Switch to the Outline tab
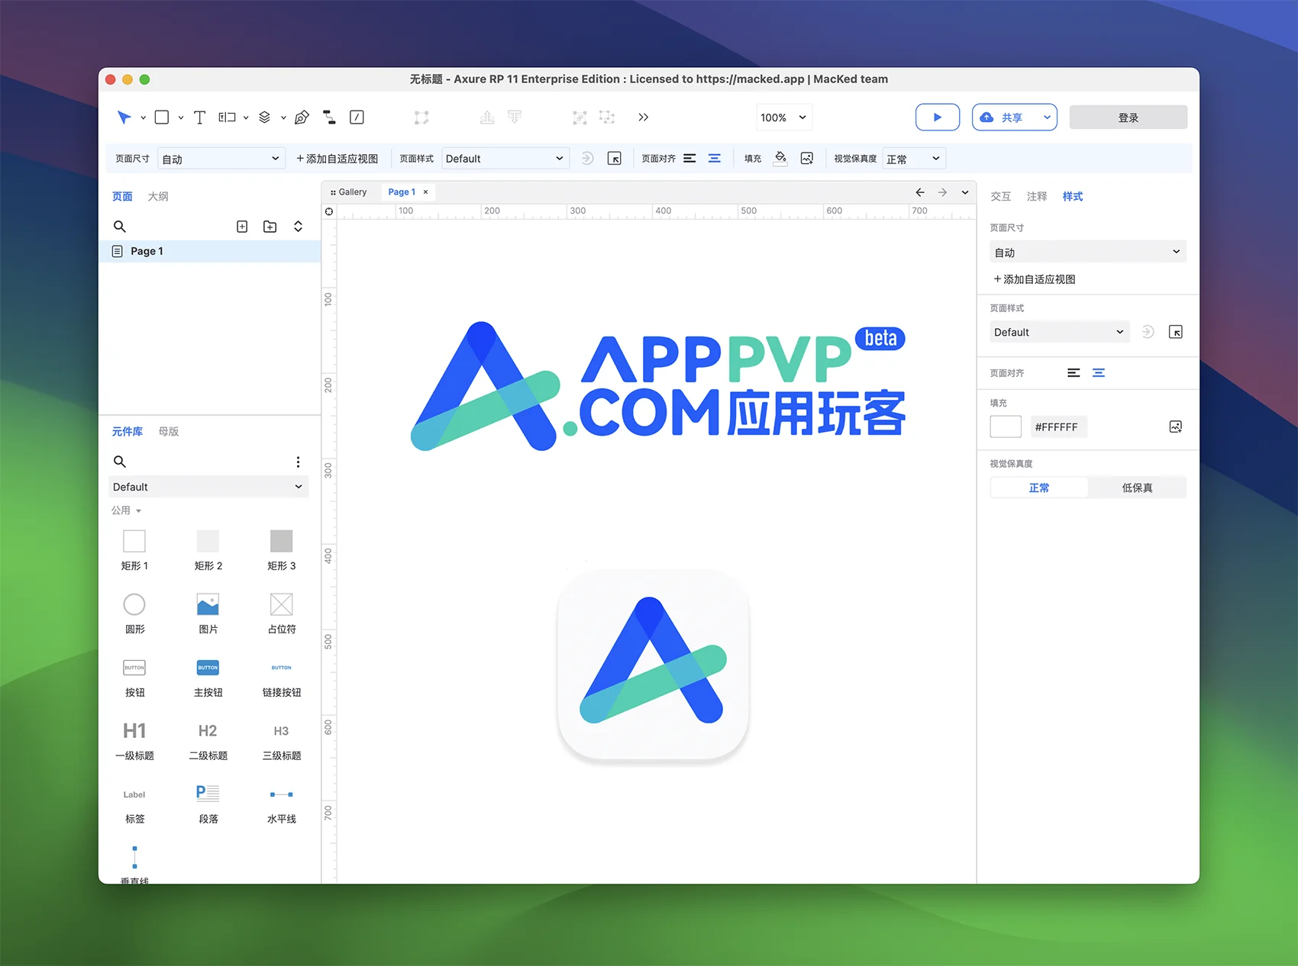 tap(158, 196)
